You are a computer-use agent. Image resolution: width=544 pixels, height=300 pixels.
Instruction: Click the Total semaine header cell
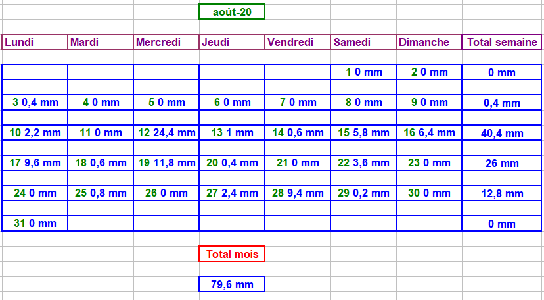pos(502,42)
